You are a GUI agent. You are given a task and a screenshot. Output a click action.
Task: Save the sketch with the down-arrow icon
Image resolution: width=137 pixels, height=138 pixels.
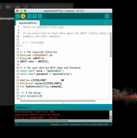40,16
